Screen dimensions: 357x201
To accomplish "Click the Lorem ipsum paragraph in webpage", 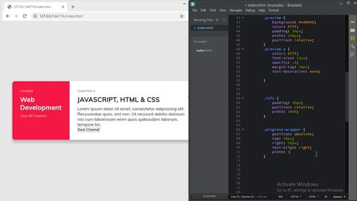I will pos(131,117).
